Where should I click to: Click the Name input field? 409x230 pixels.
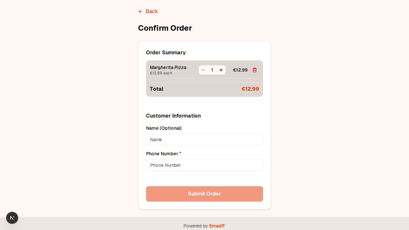[204, 140]
